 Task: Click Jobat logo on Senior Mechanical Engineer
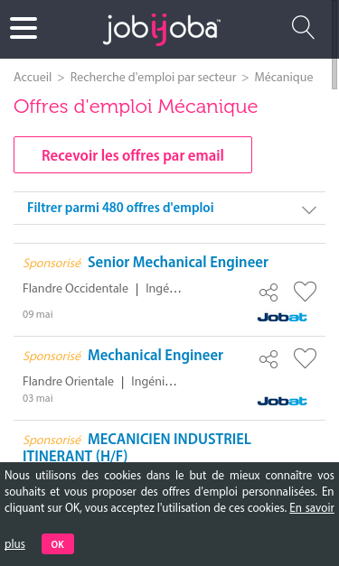pos(282,317)
